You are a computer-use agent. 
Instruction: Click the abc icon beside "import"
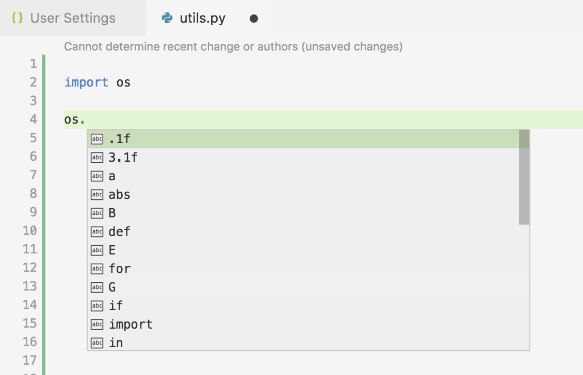click(96, 324)
